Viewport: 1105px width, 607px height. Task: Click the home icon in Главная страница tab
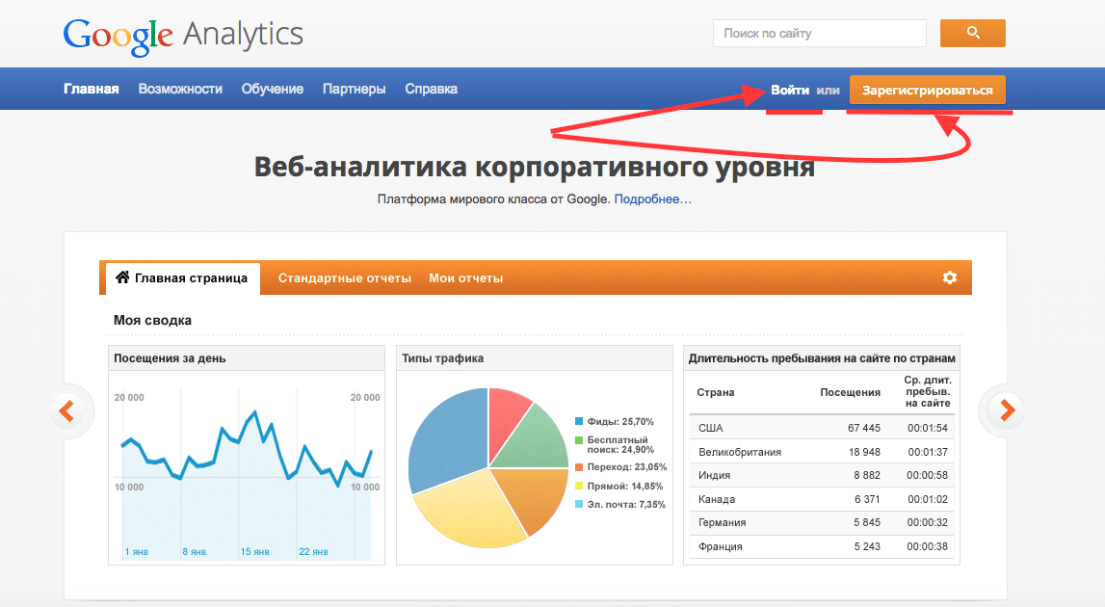[x=122, y=277]
